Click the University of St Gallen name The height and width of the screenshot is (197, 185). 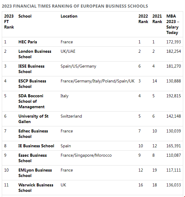(x=33, y=119)
